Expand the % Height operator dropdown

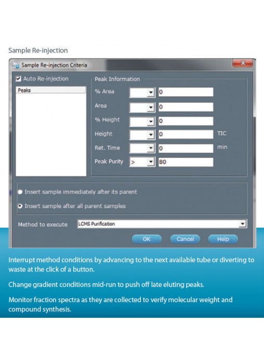142,121
